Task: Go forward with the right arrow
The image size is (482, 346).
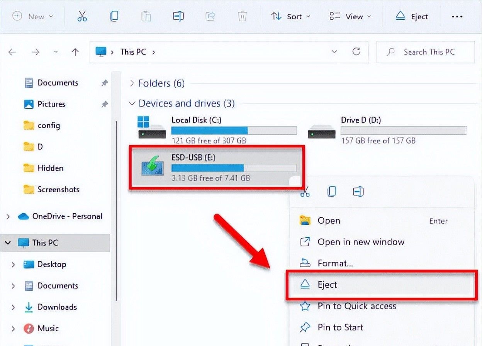Action: tap(36, 52)
